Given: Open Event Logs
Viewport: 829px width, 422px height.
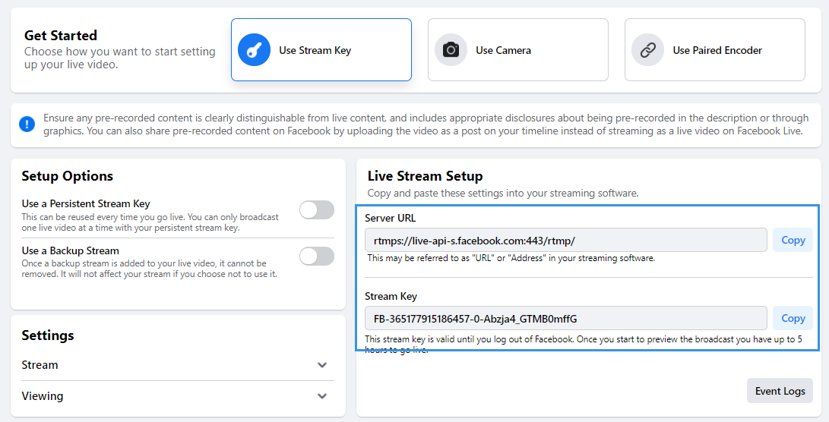Looking at the screenshot, I should coord(780,391).
